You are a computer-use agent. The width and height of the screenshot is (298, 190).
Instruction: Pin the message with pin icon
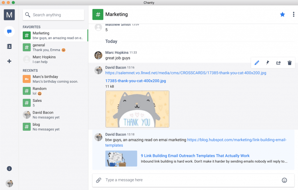(268, 63)
